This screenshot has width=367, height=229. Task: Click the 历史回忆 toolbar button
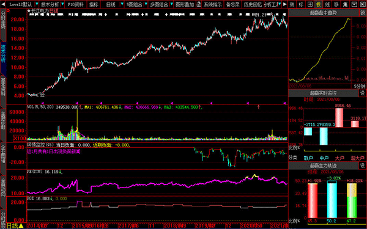253,4
